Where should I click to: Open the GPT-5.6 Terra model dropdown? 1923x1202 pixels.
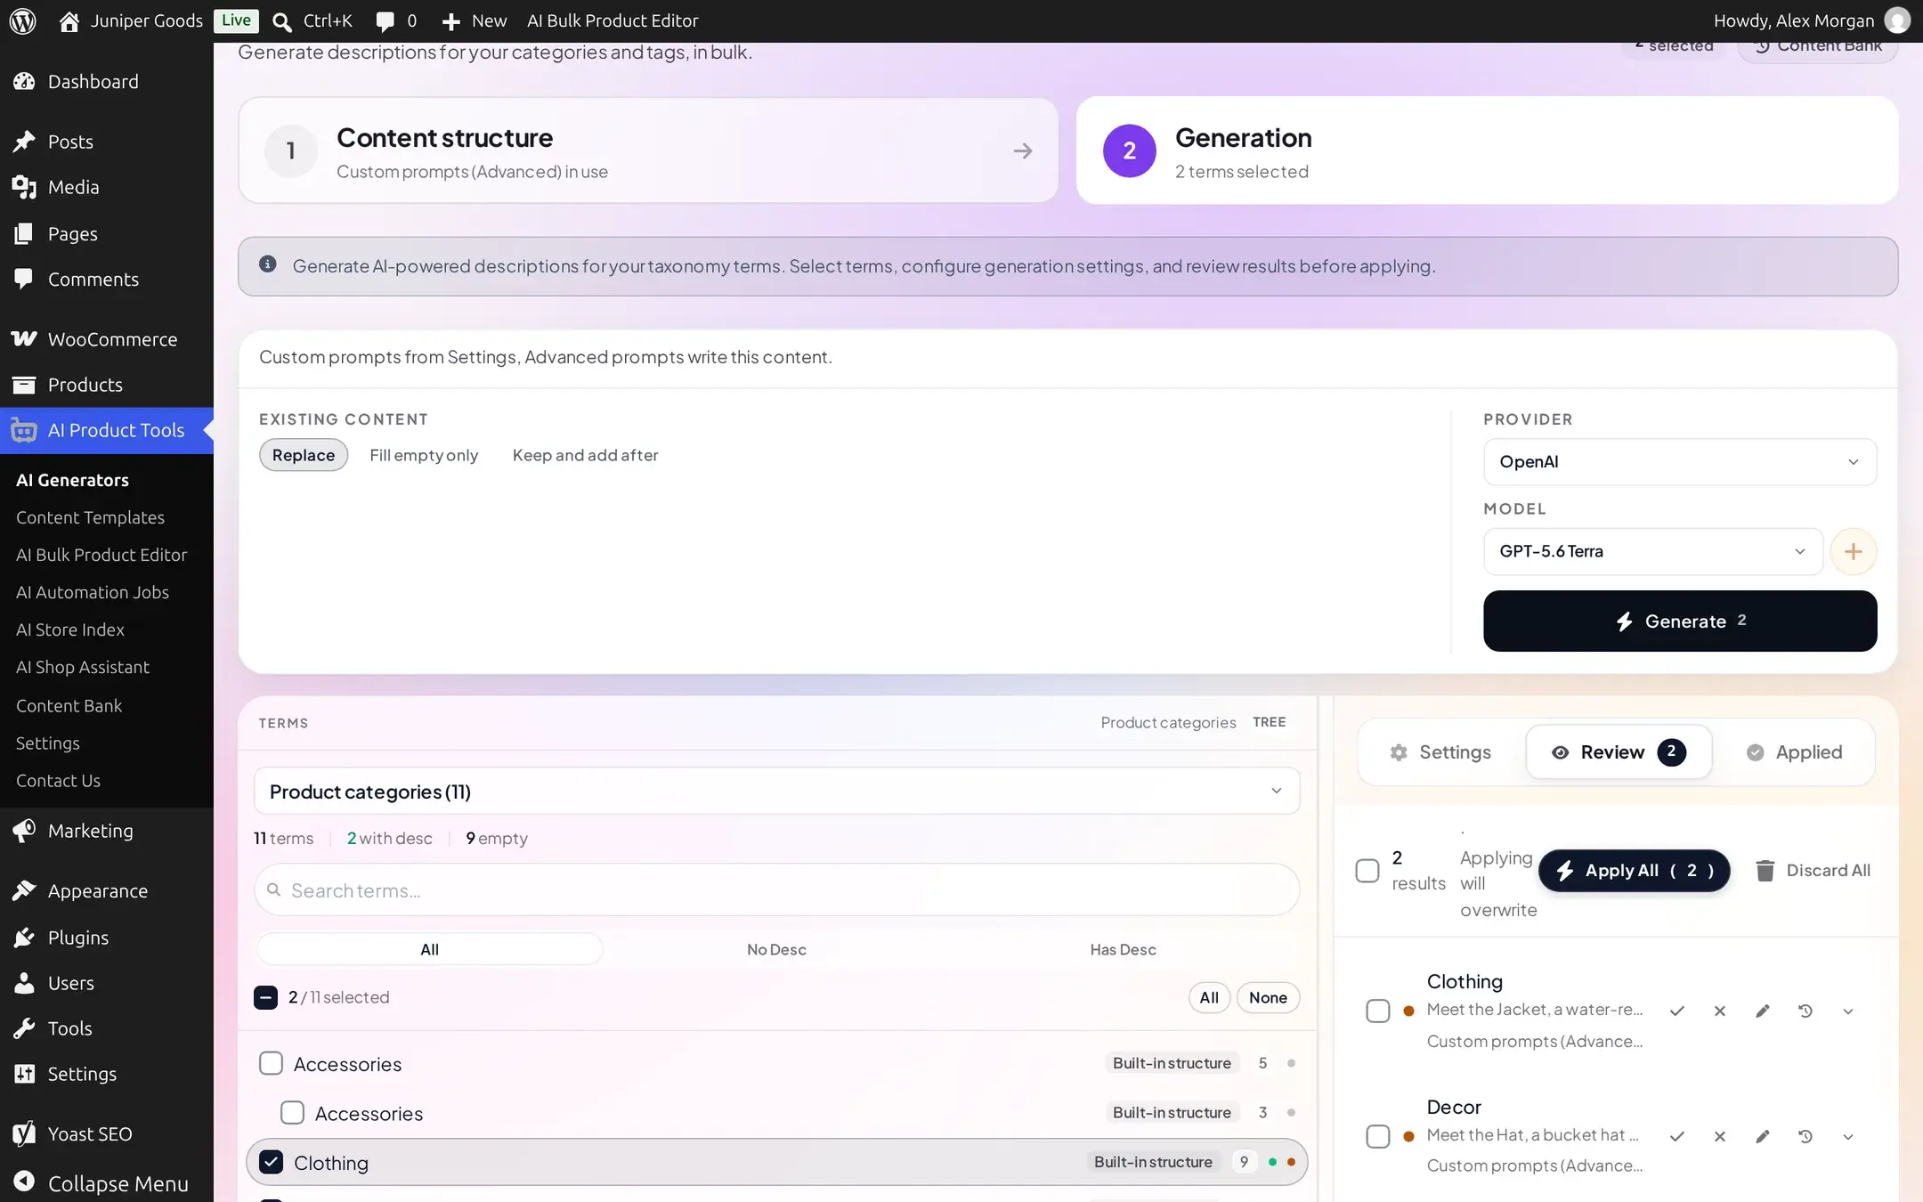click(x=1652, y=552)
